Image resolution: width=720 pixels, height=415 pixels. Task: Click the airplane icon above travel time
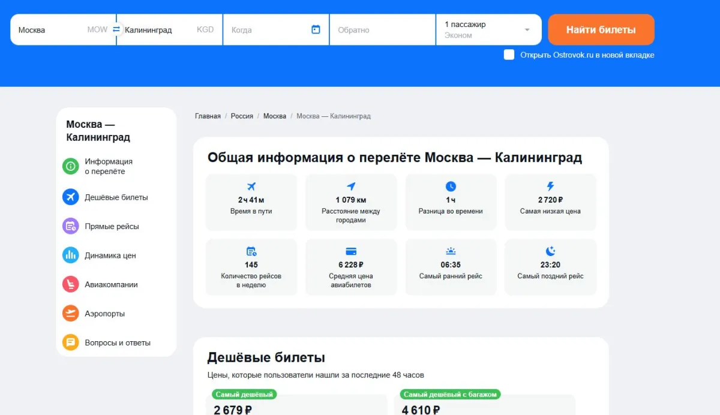tap(251, 187)
